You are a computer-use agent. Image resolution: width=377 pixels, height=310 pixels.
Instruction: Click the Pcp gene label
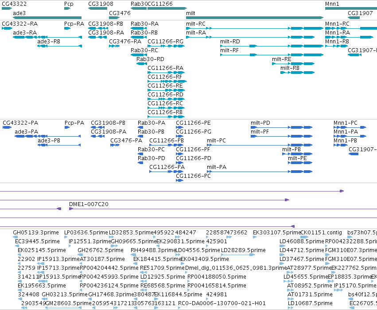[69, 4]
